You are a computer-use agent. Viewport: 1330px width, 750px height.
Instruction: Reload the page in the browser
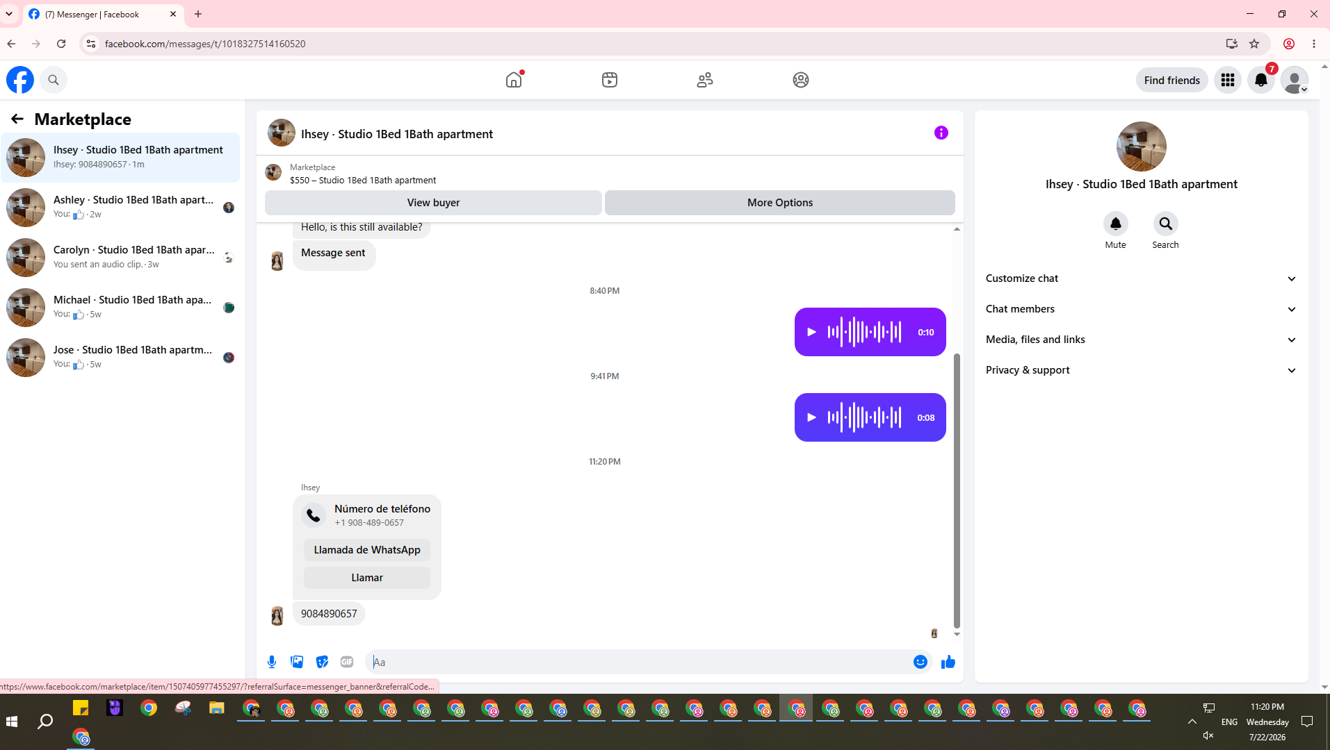point(61,44)
